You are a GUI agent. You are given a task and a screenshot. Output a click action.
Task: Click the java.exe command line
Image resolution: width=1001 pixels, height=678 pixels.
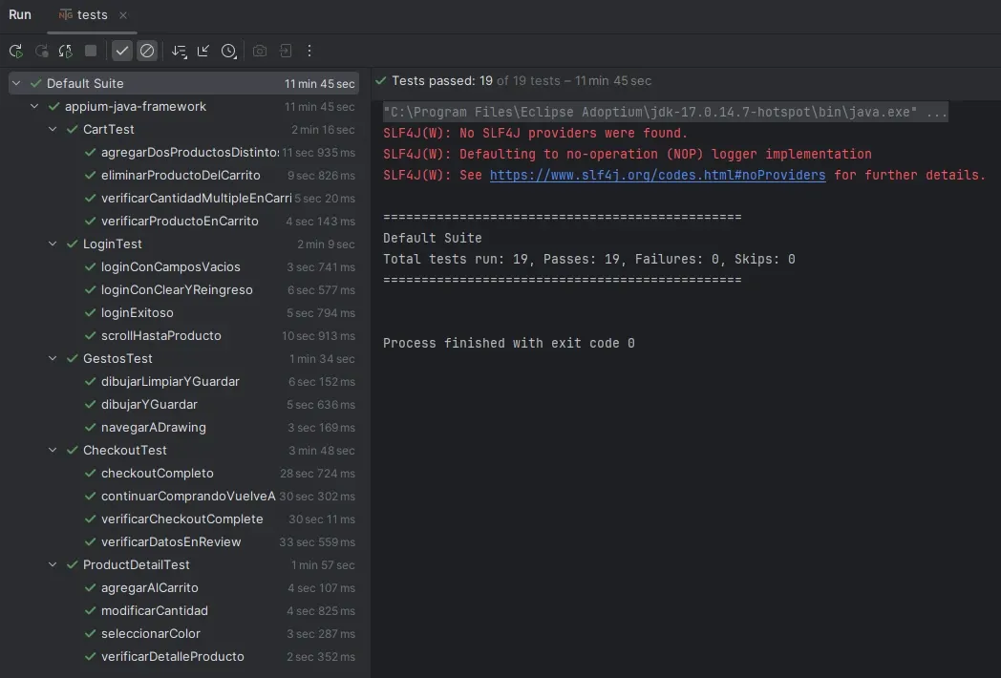665,112
